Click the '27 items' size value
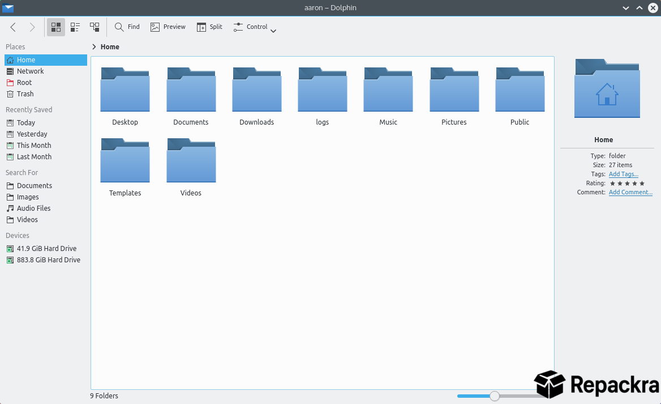 point(620,165)
